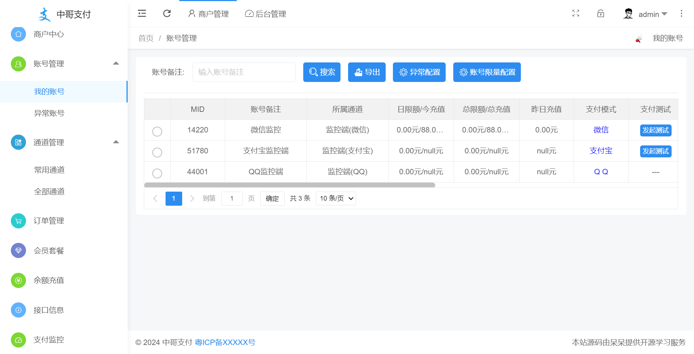Screen dimensions: 694x354
Task: Select the radio button for MID 14220
Action: coord(157,131)
